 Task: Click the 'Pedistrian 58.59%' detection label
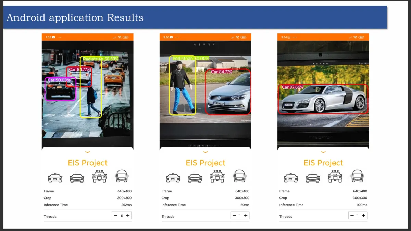tap(100, 59)
